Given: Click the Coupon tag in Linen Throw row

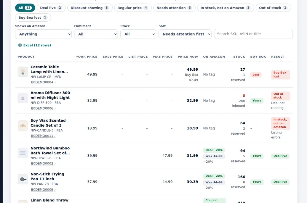Looking at the screenshot, I should pos(214,200).
